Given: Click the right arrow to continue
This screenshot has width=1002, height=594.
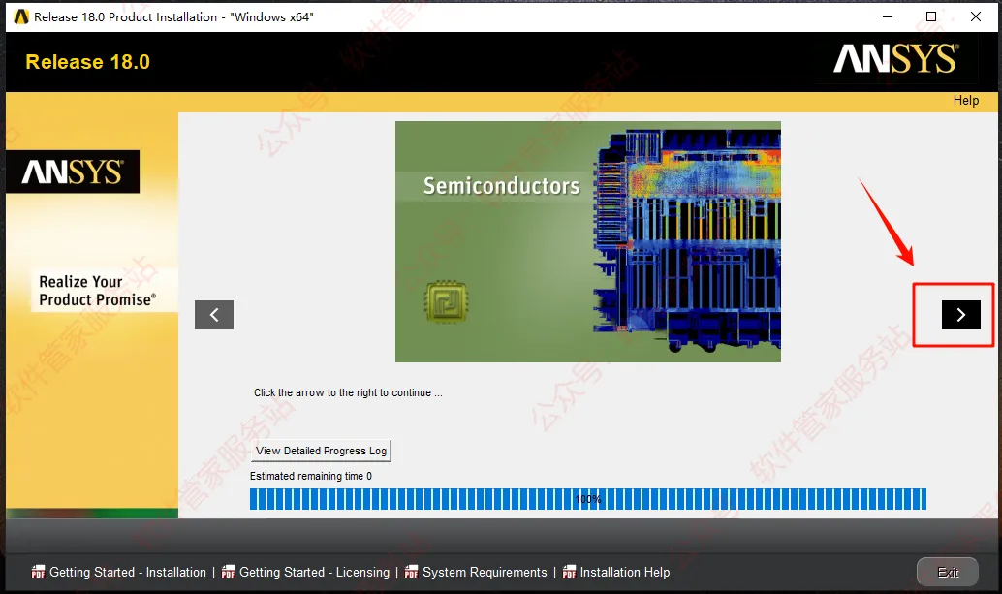Looking at the screenshot, I should point(960,315).
